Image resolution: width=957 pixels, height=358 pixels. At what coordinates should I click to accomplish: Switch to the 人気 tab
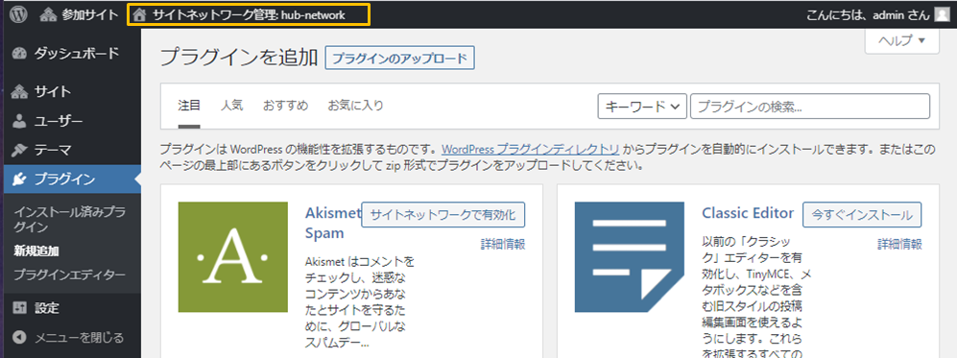[x=232, y=106]
